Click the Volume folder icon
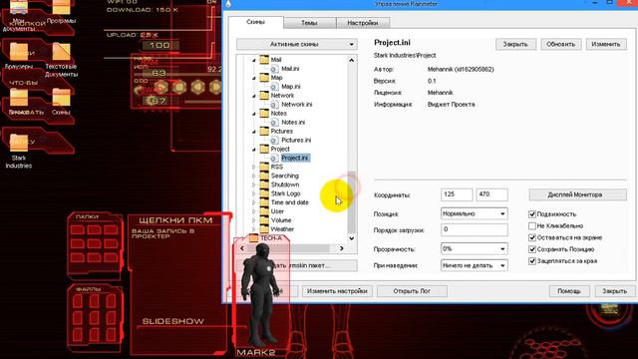This screenshot has height=359, width=638. point(264,220)
